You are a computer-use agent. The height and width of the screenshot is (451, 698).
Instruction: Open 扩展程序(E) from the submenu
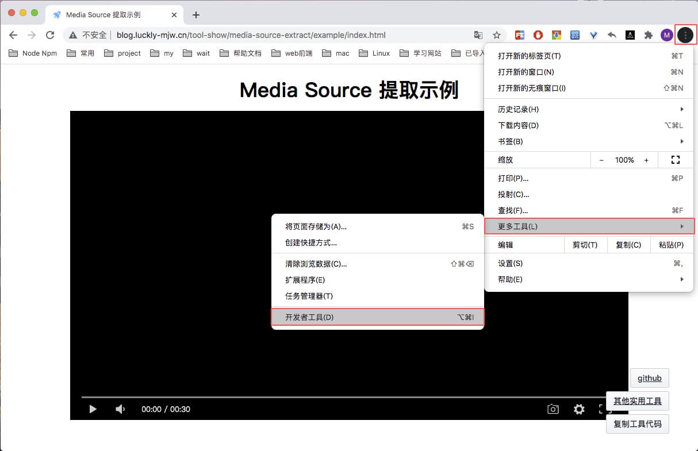coord(378,280)
